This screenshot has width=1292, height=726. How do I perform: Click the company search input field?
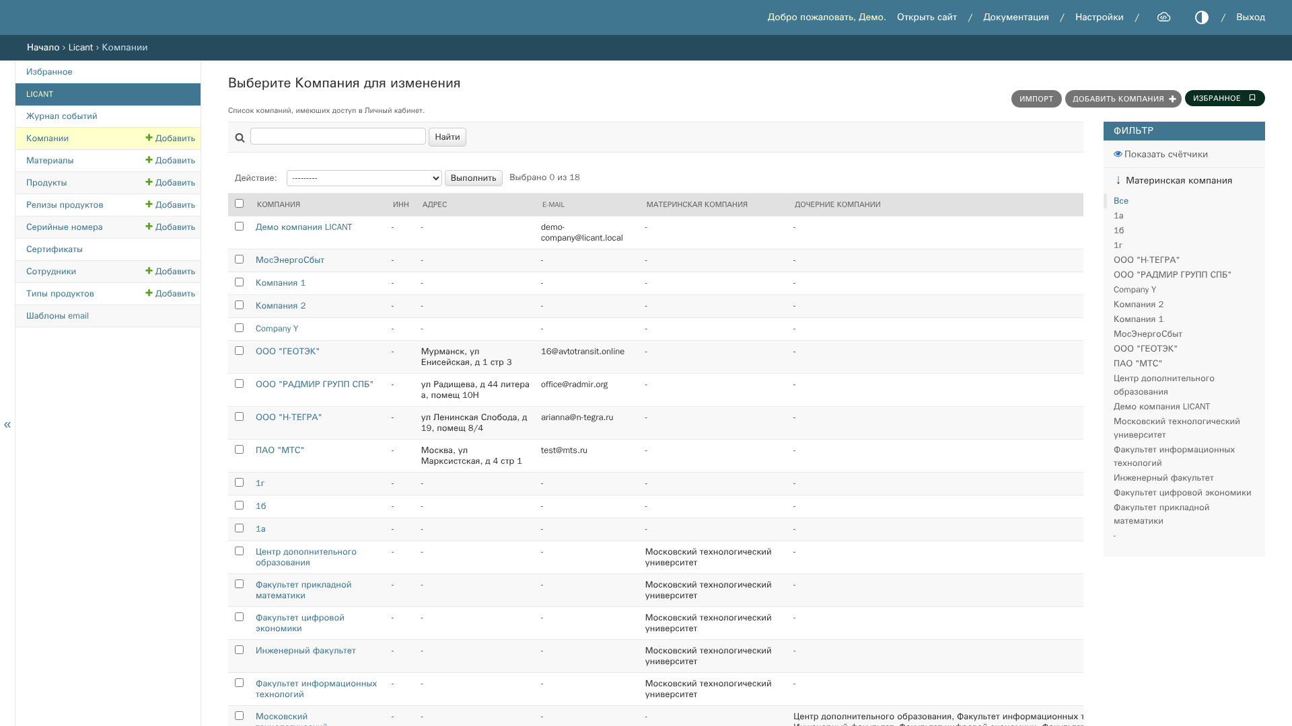coord(338,136)
